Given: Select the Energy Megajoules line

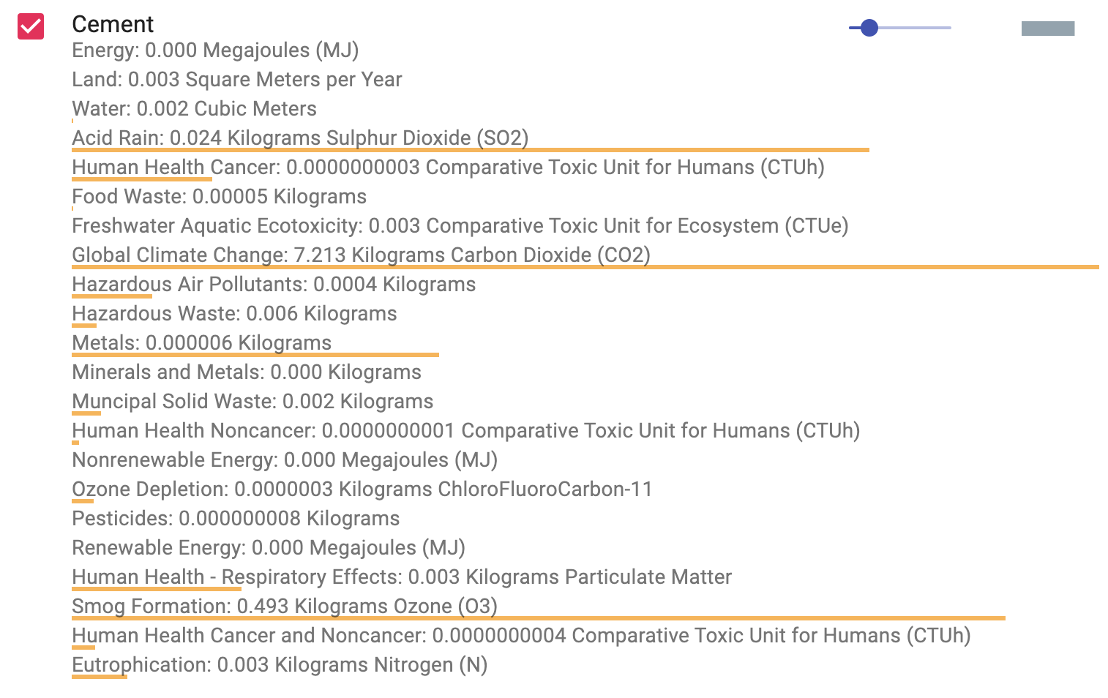Looking at the screenshot, I should [x=215, y=50].
